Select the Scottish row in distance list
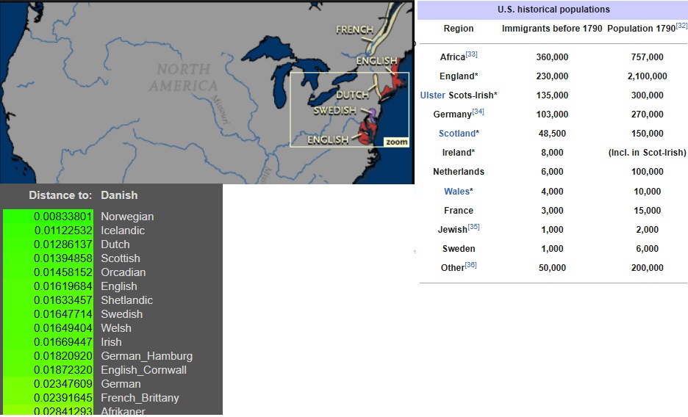This screenshot has width=688, height=417. coord(112,258)
